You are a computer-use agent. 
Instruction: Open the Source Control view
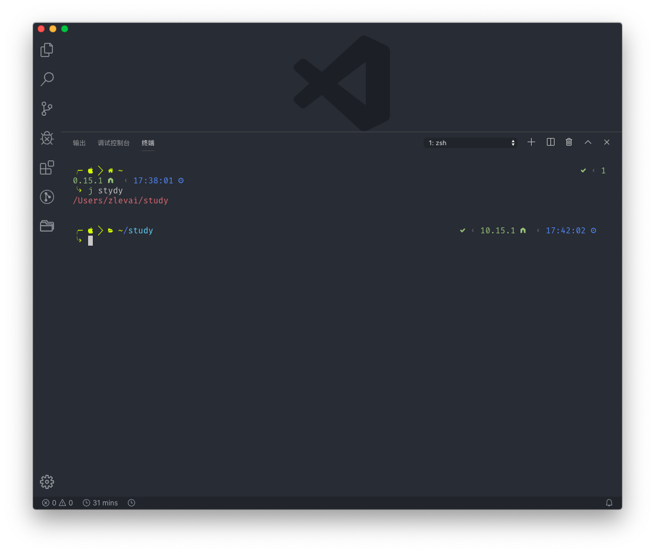click(47, 109)
